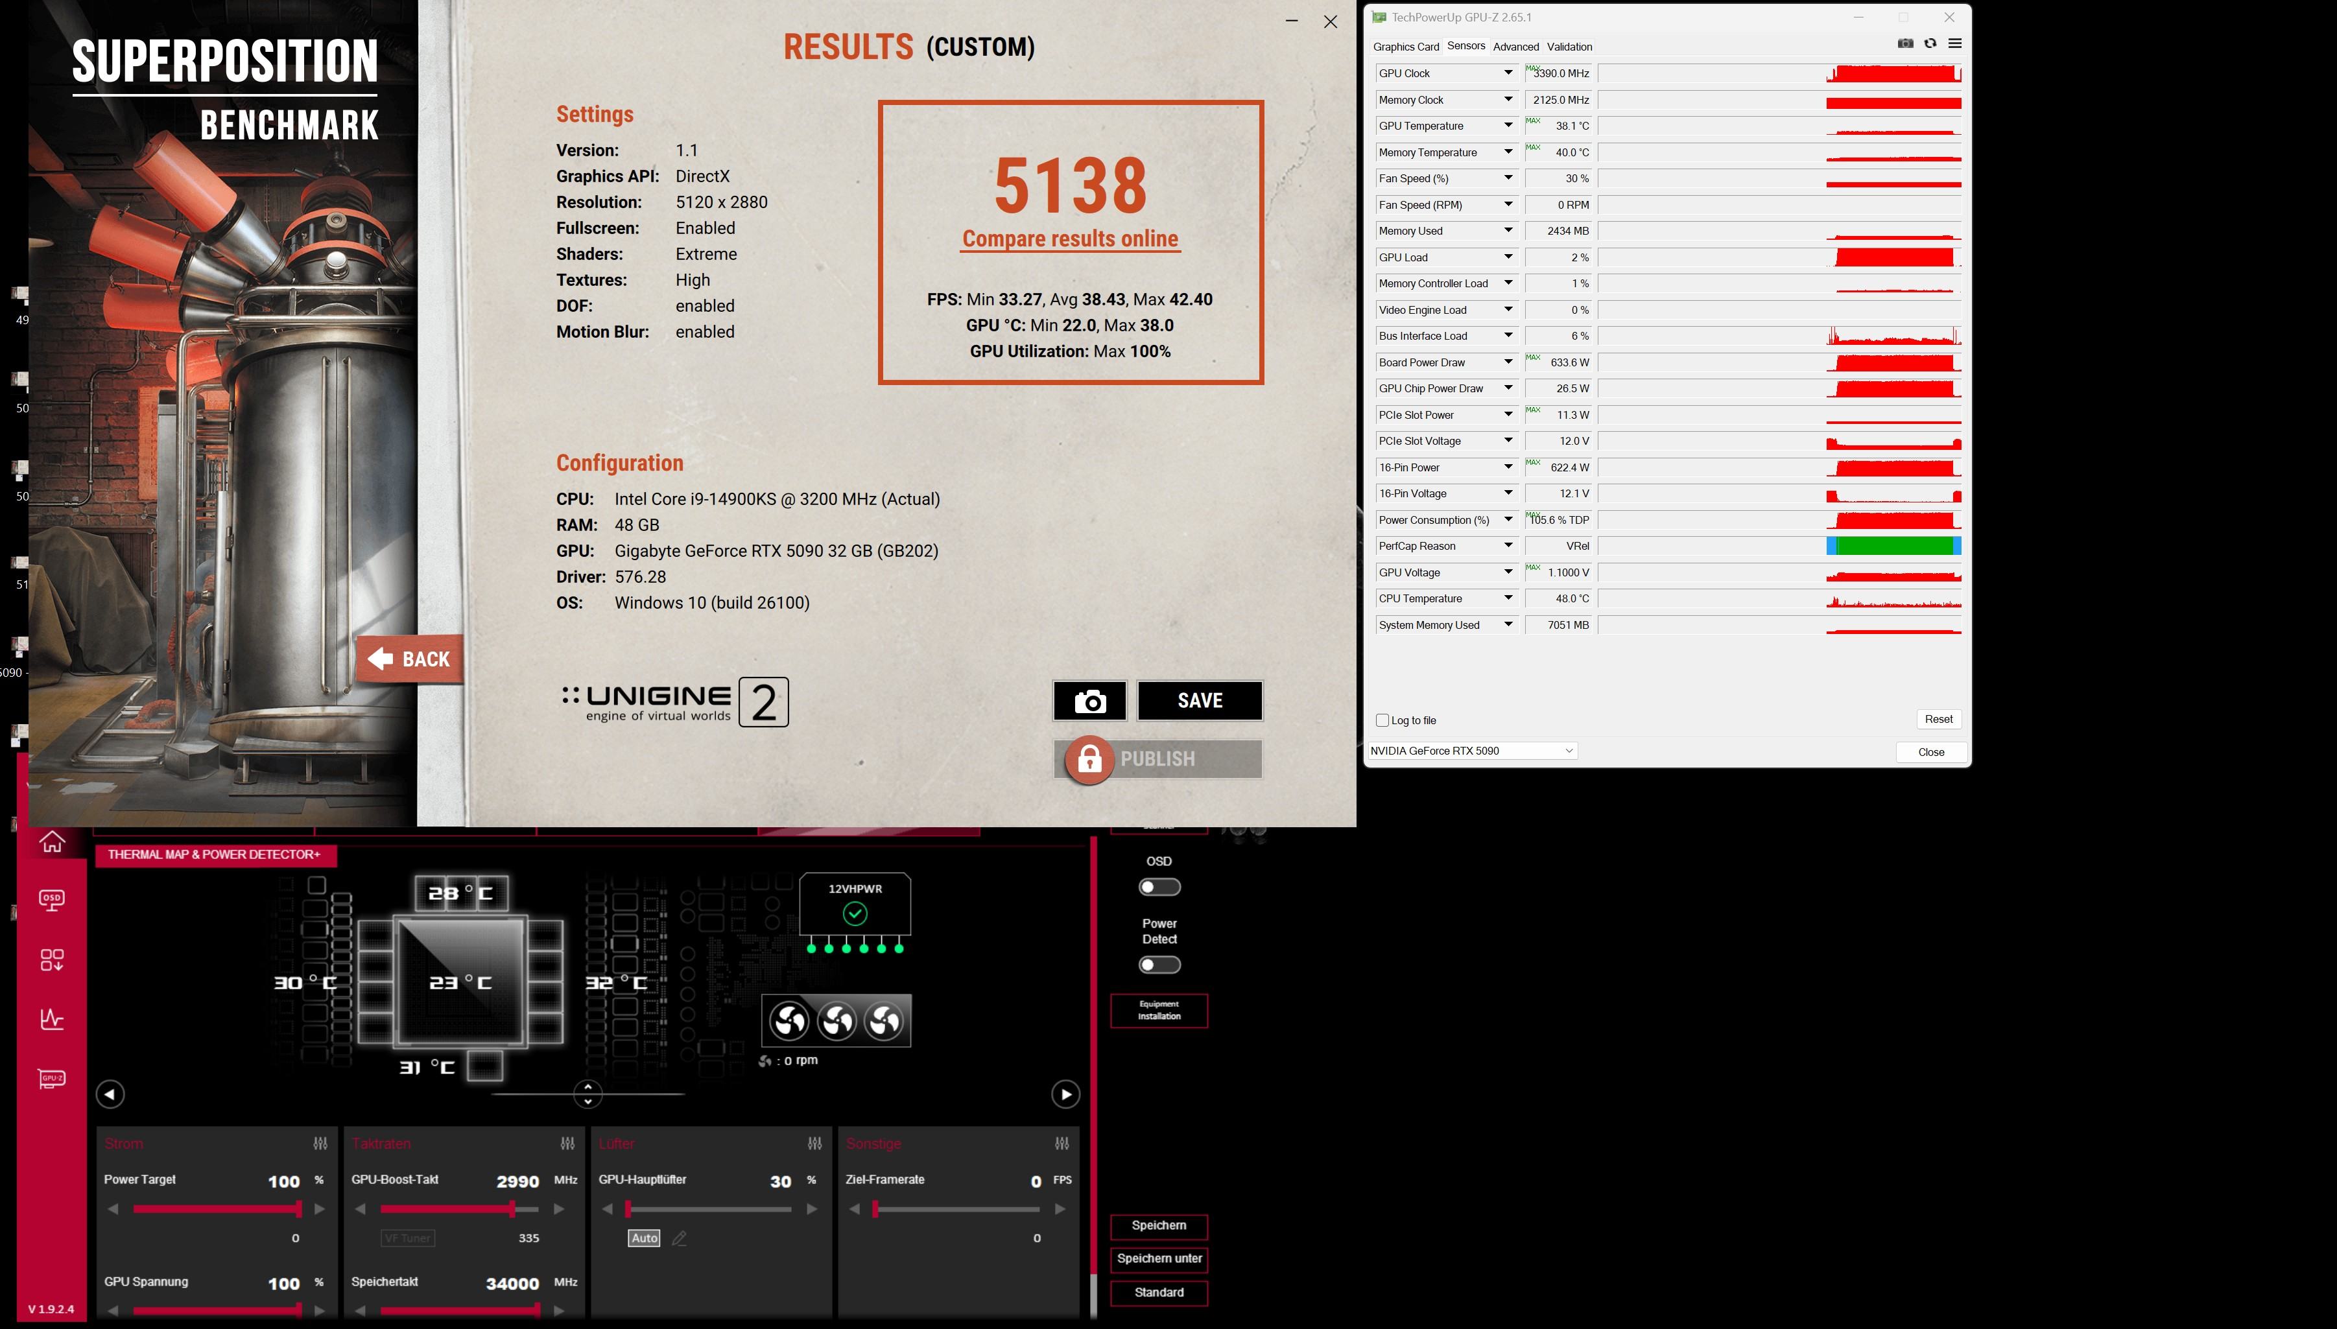
Task: Increase Ziel-Framerate with right arrow
Action: coord(1060,1210)
